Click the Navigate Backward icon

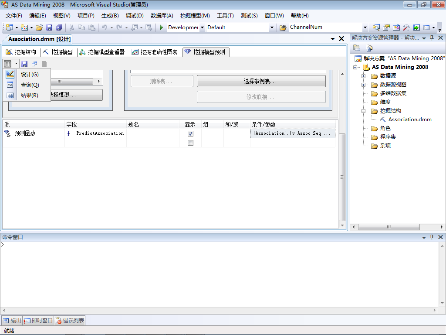[134, 27]
